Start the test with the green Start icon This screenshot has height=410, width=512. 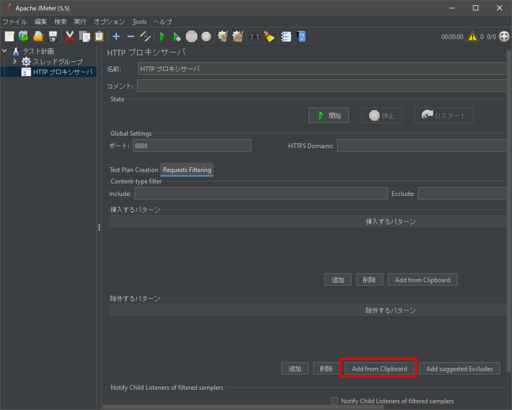[x=163, y=37]
